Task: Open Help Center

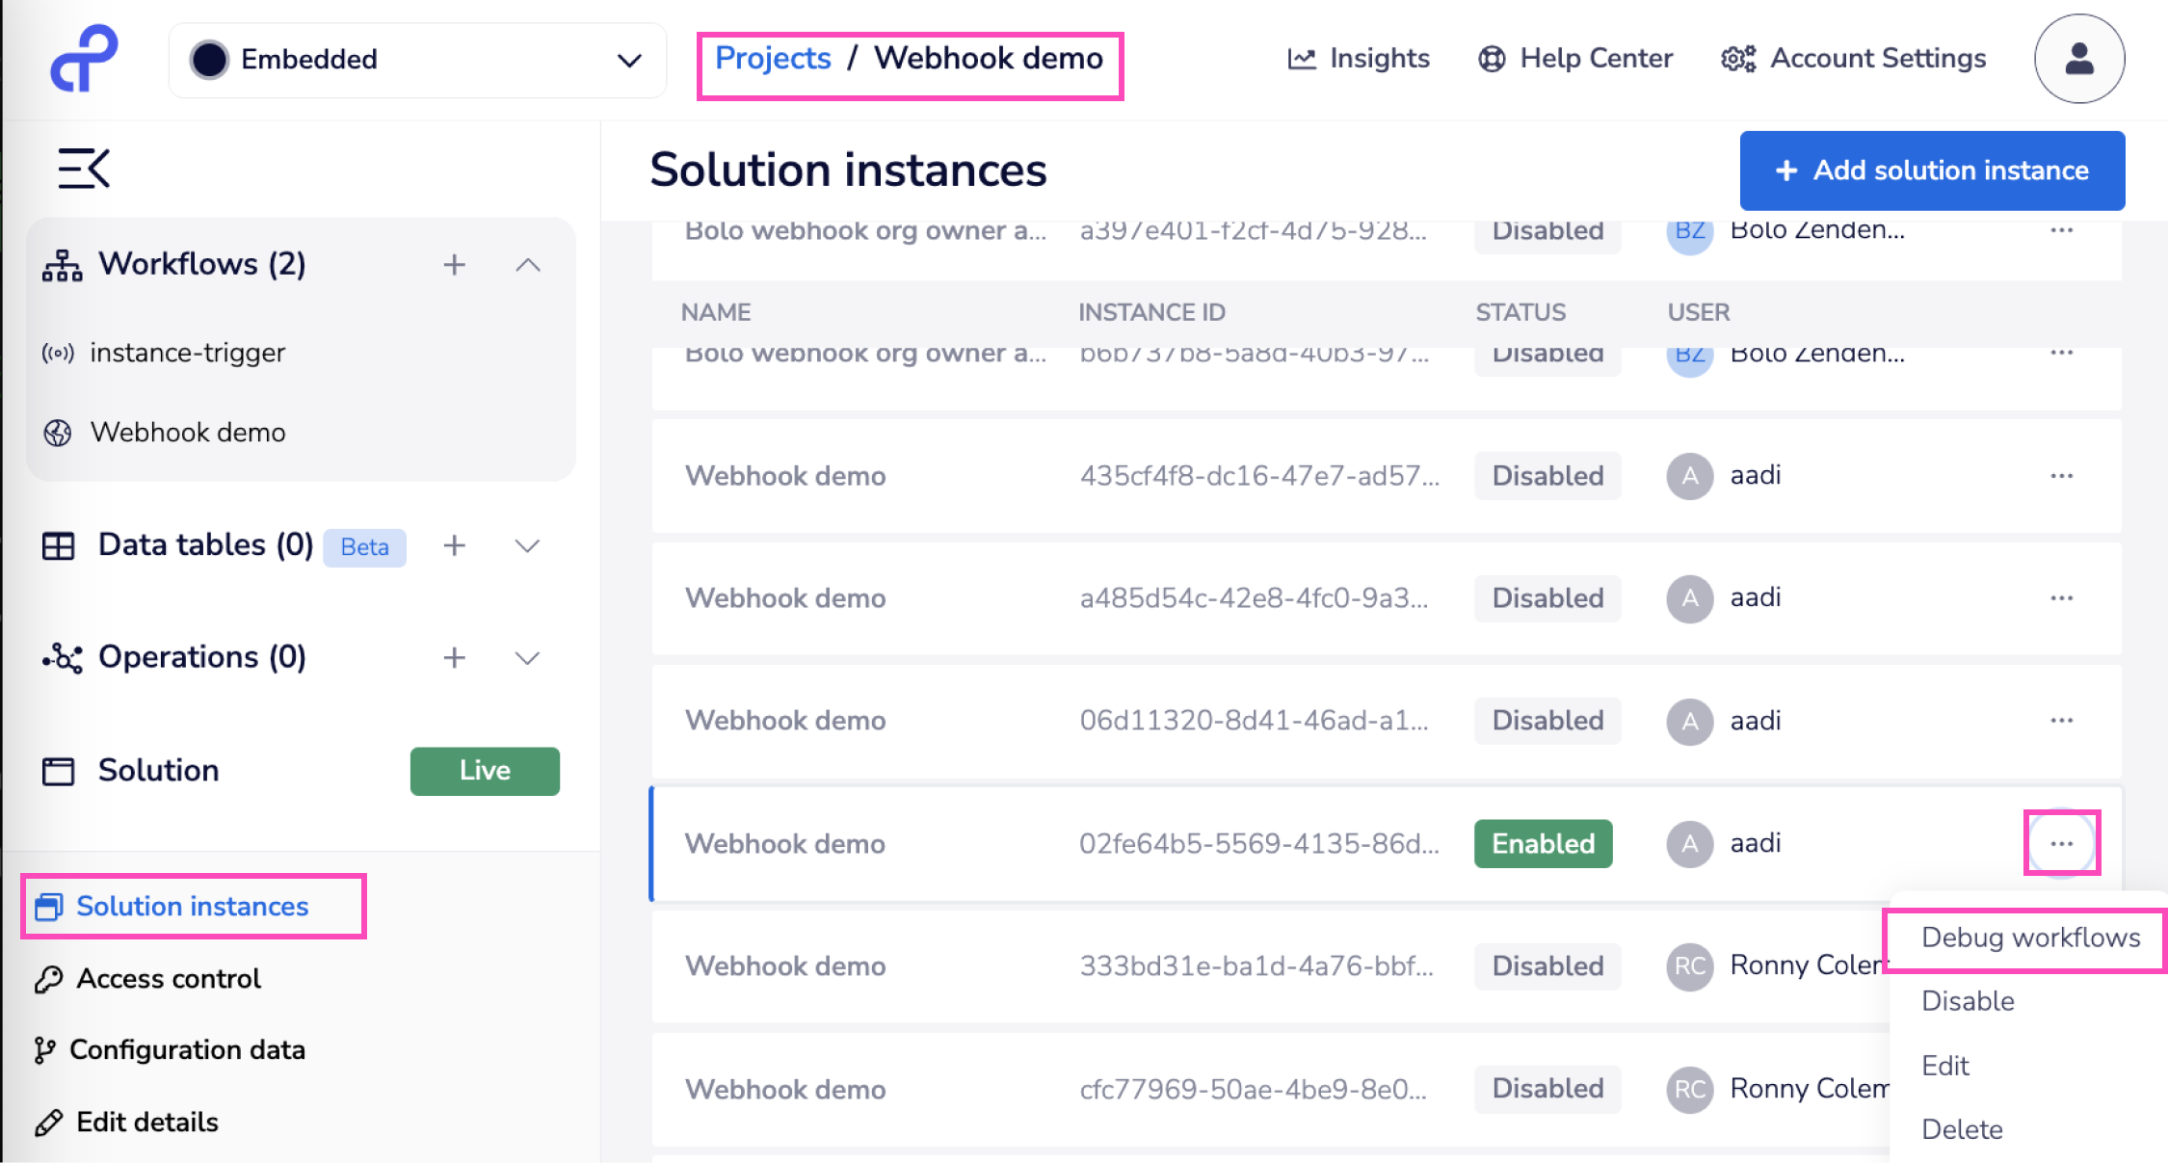Action: point(1575,59)
